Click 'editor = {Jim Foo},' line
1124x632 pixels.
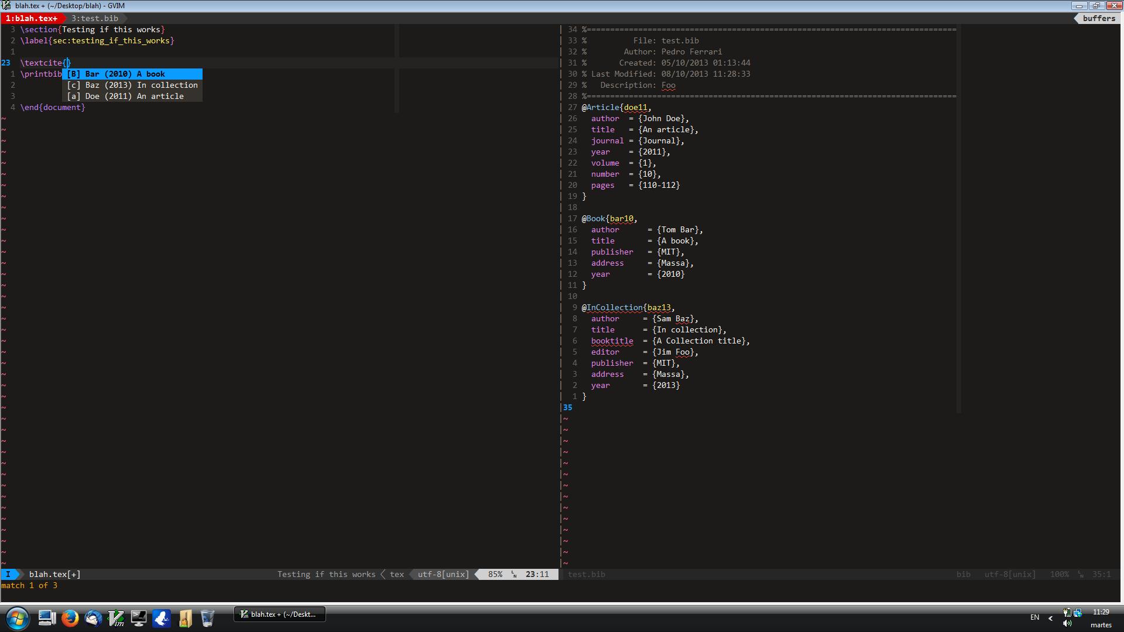pyautogui.click(x=645, y=352)
